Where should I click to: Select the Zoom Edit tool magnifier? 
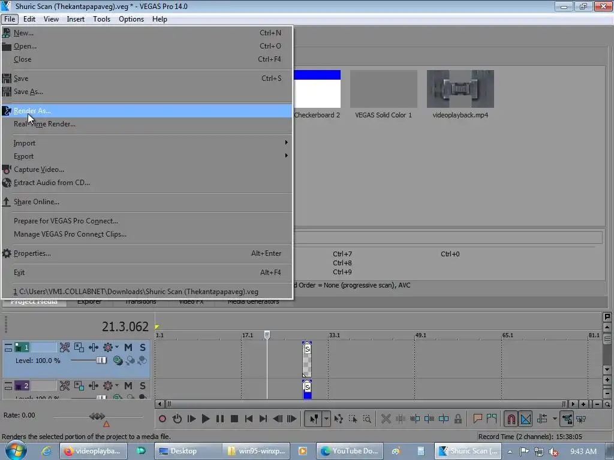[x=367, y=419]
